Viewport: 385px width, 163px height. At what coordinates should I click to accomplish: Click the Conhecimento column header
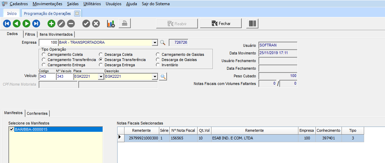pos(328,130)
